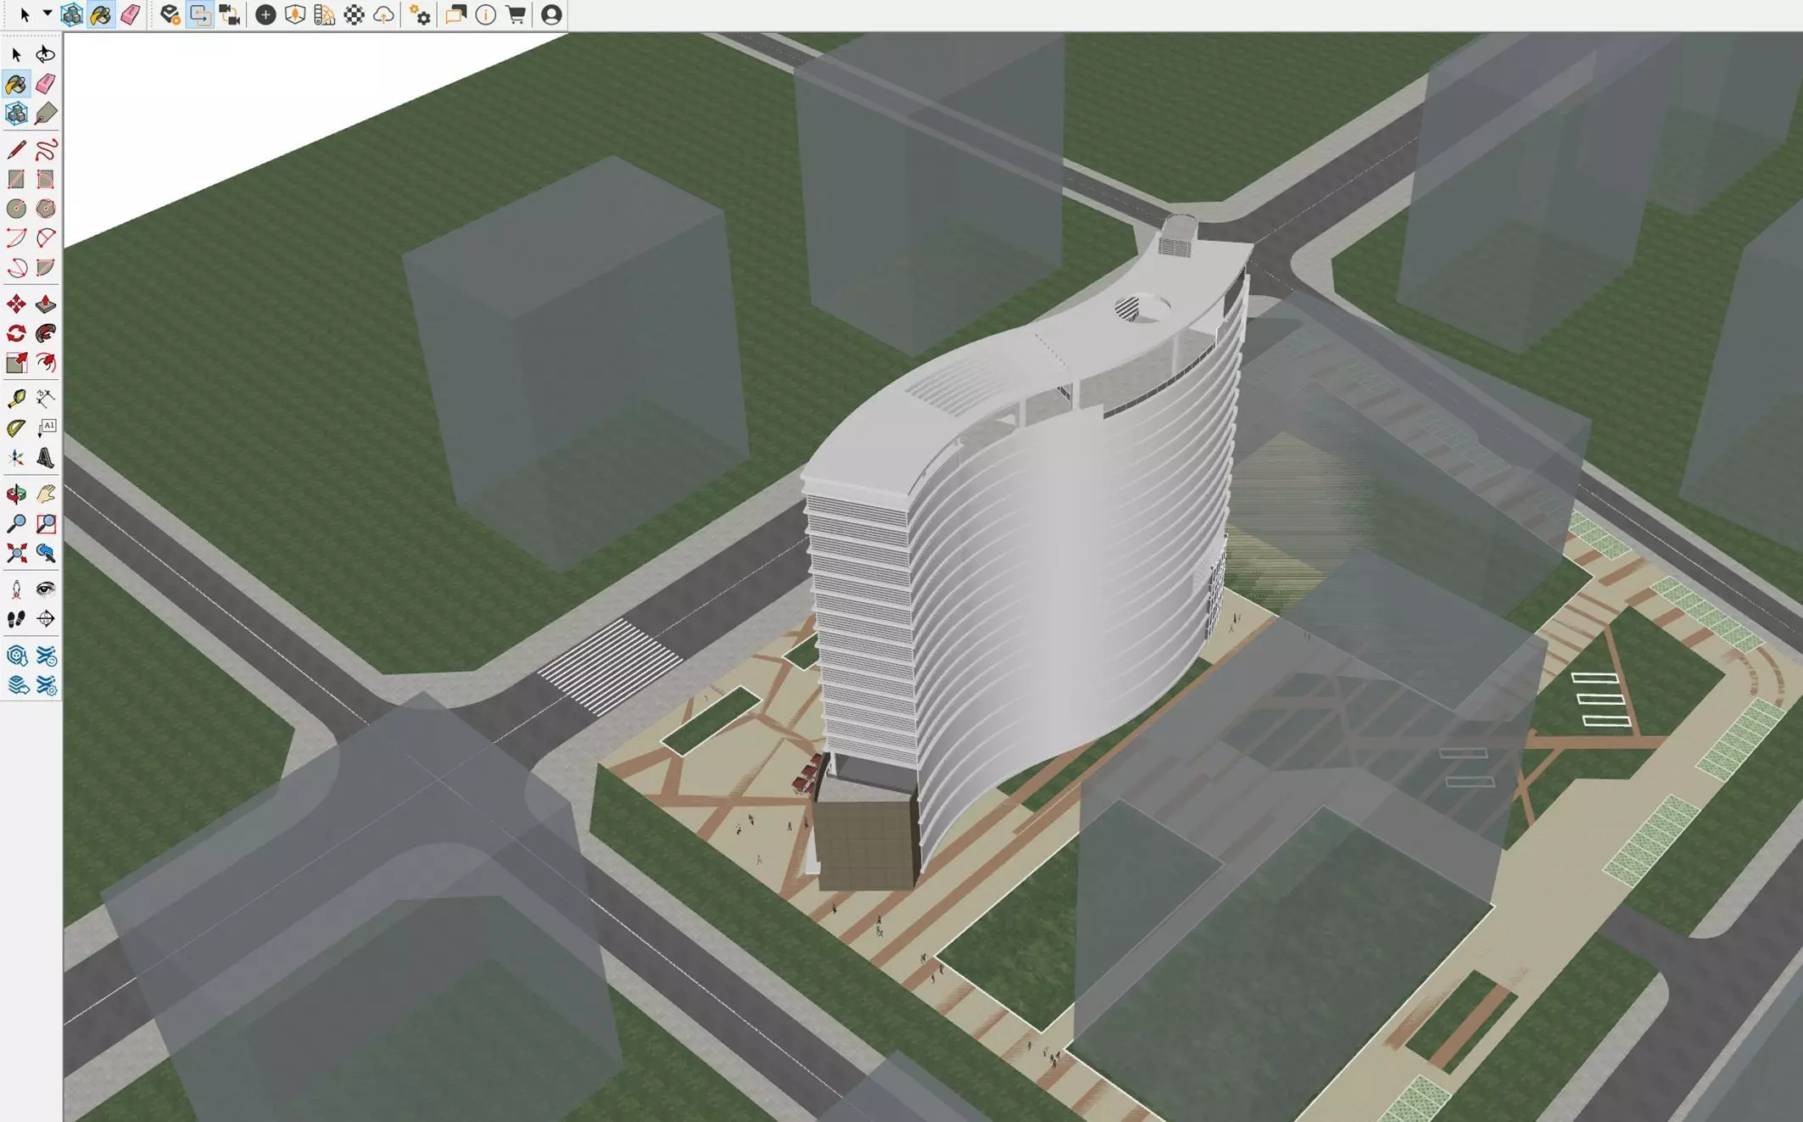Select the Offset tool

46,363
